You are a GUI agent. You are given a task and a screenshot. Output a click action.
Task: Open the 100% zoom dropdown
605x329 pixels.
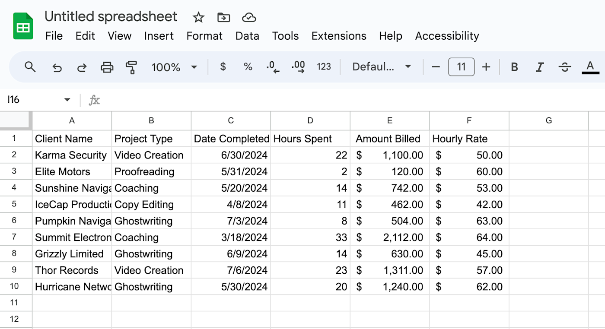click(x=174, y=67)
